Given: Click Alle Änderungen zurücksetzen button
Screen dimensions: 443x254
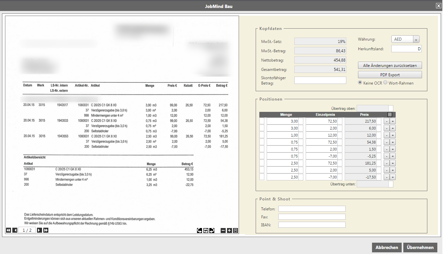Looking at the screenshot, I should tap(390, 66).
